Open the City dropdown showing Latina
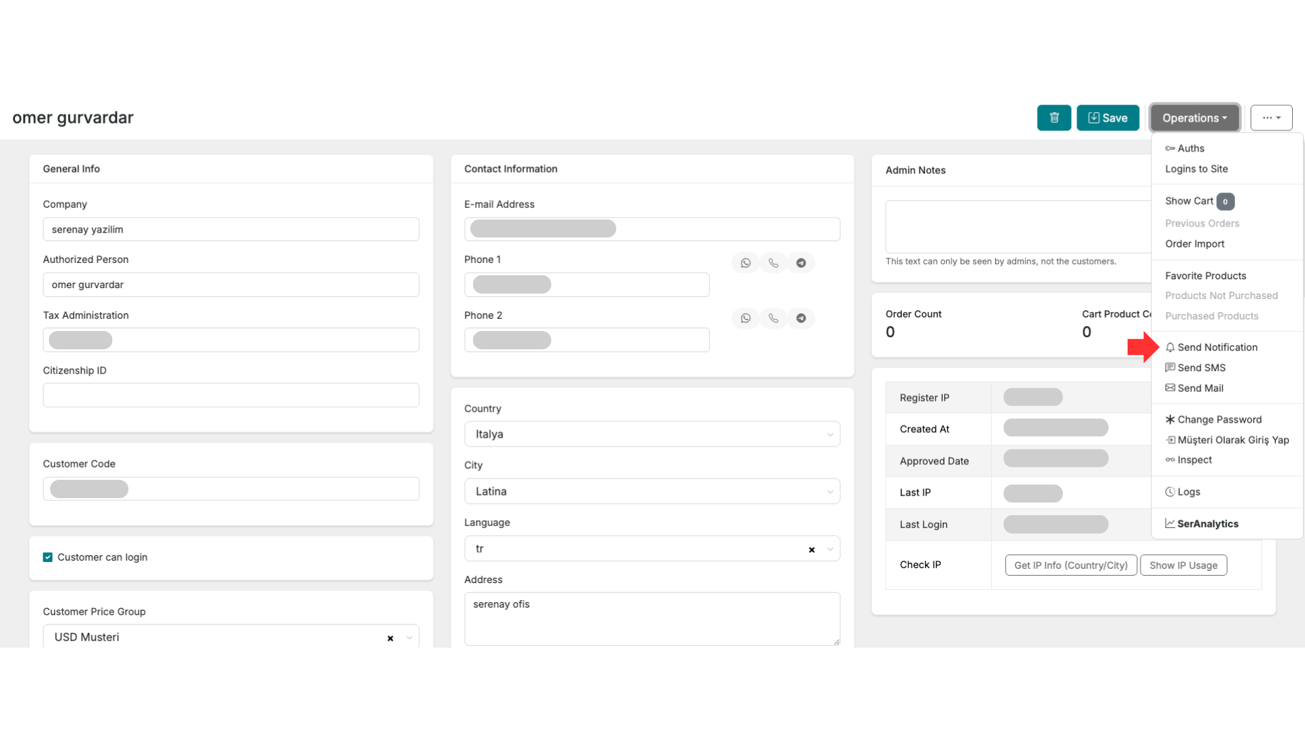 [652, 491]
